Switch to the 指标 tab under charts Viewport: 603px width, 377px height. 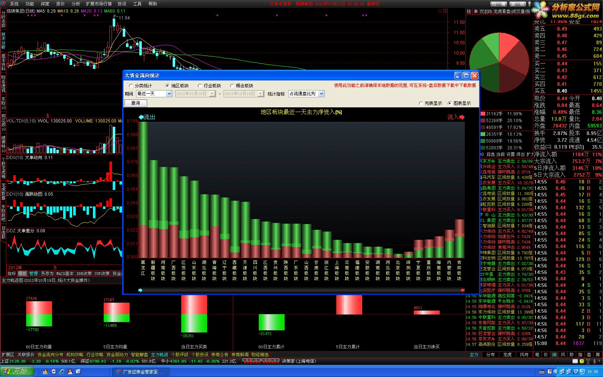click(12, 274)
